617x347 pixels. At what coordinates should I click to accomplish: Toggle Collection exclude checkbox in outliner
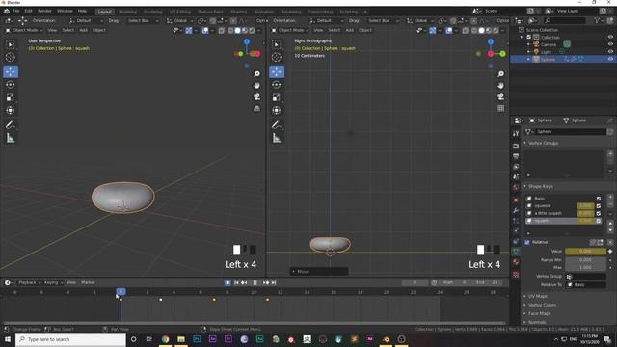tap(529, 37)
